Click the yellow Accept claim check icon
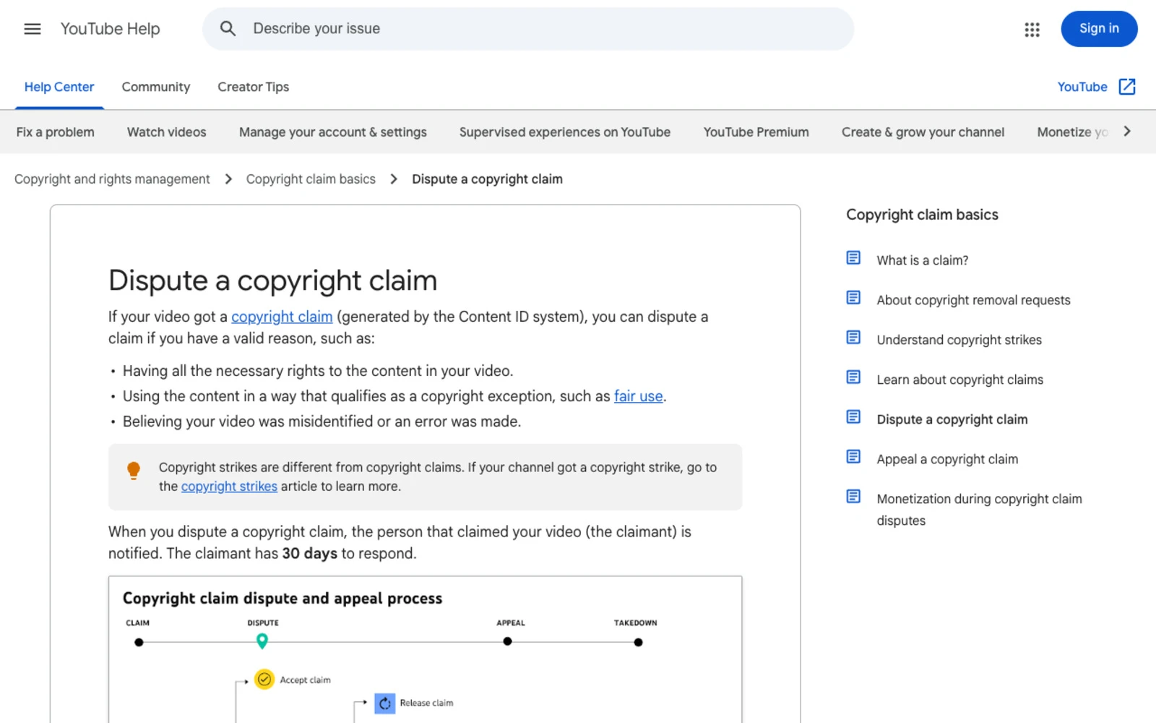This screenshot has height=723, width=1156. point(264,680)
